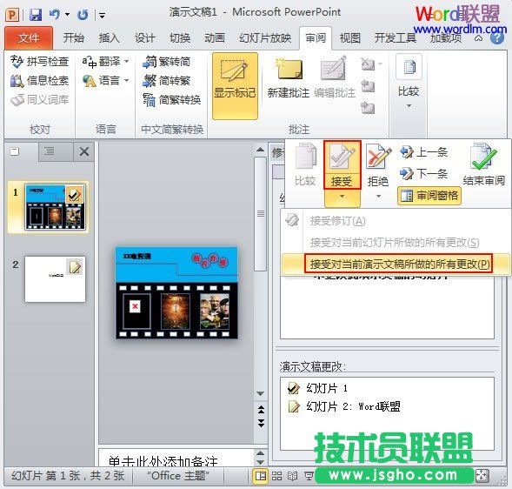Switch to the 设计 ribbon tab
The image size is (512, 489).
[x=144, y=38]
